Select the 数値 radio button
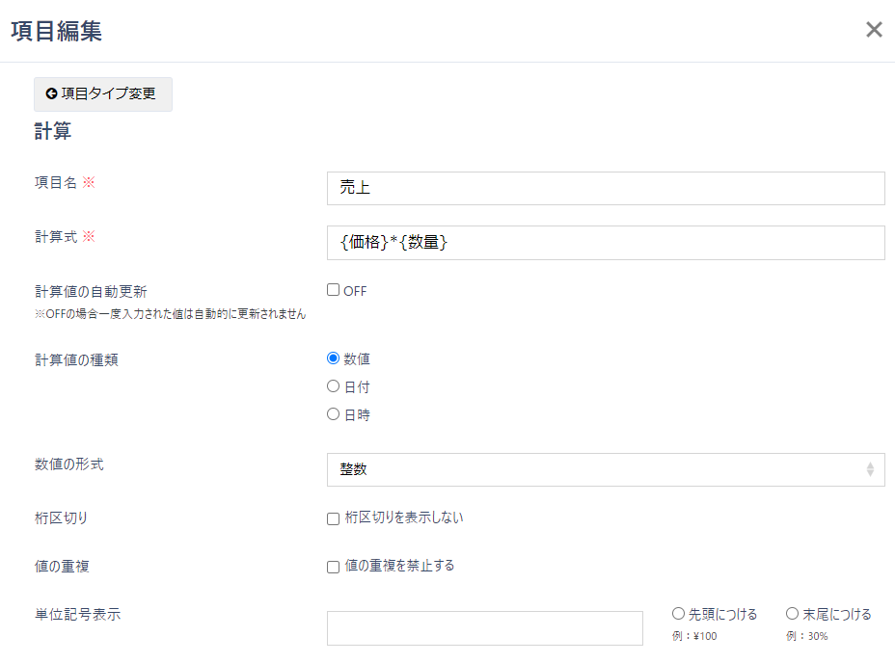Viewport: 895px width, 663px height. coord(332,357)
